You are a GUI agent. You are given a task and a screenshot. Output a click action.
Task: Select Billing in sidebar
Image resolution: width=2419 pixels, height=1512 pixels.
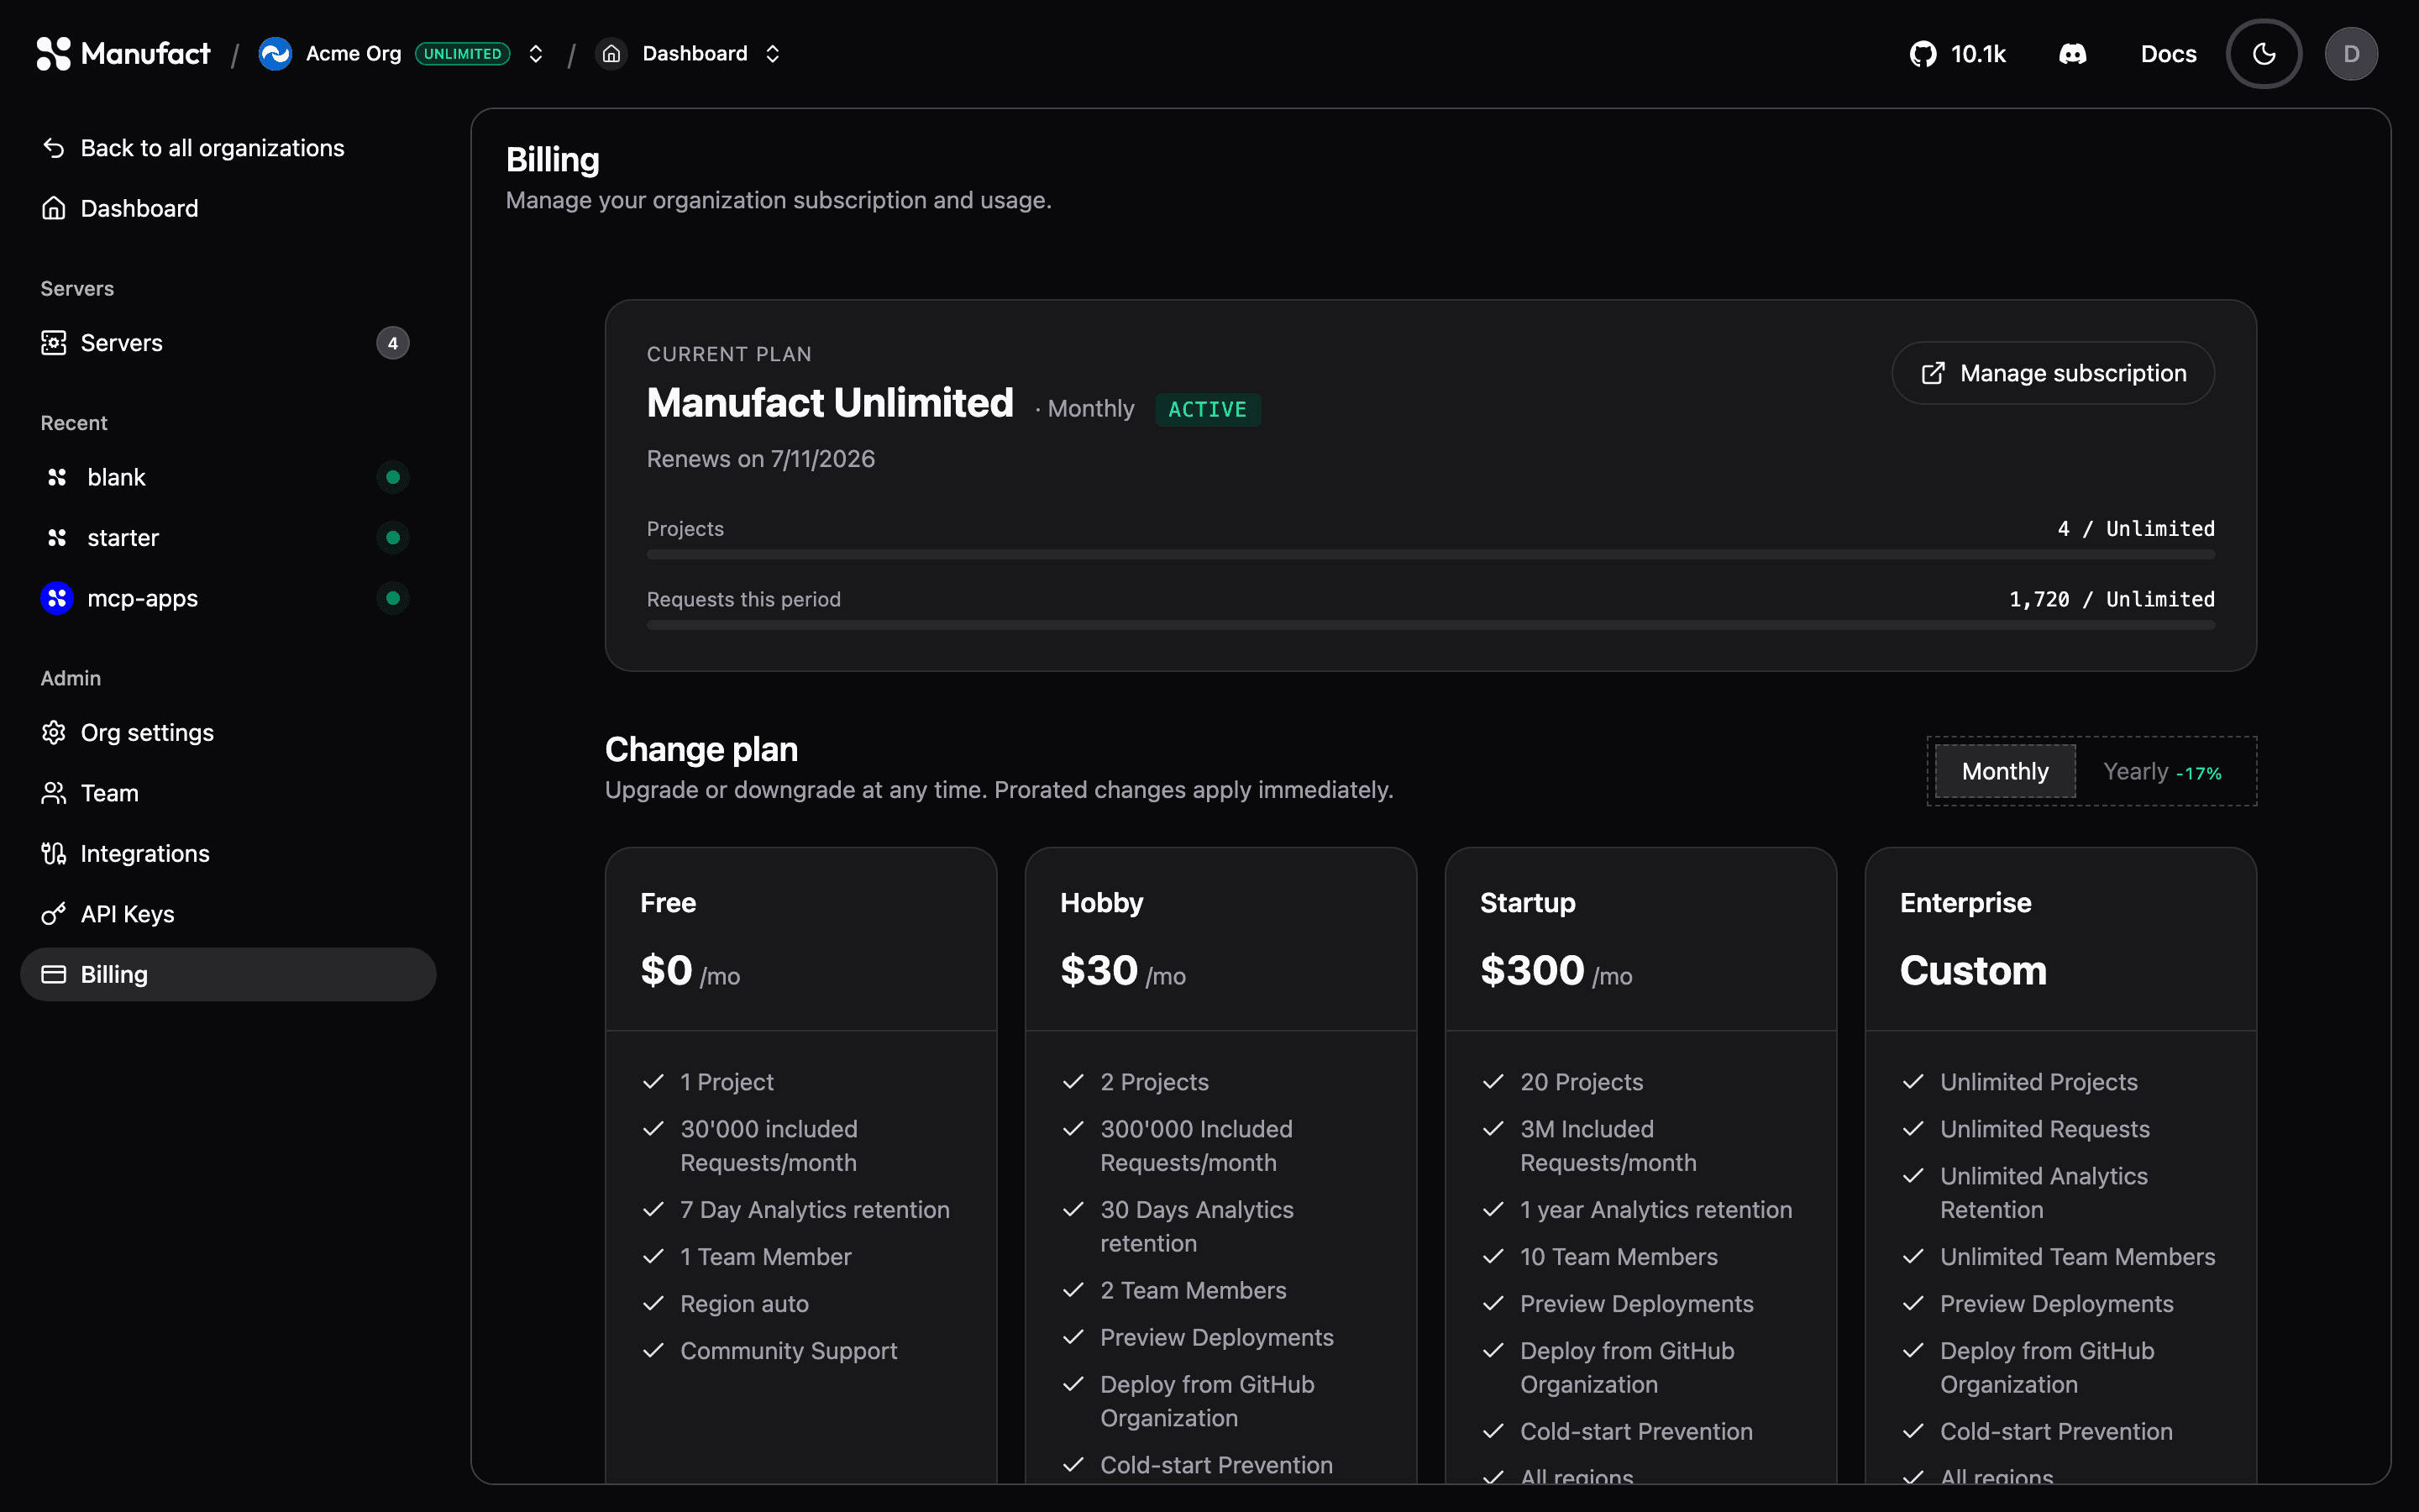pos(228,974)
